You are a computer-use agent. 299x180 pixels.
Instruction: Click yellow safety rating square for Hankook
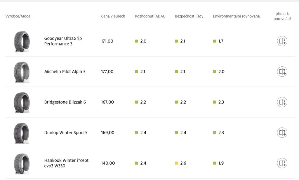click(176, 163)
